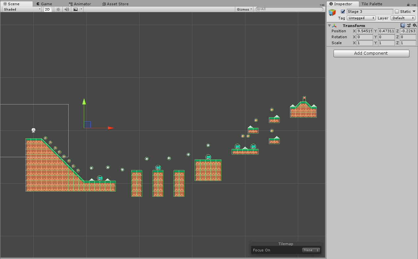Open the Static flags dropdown arrow

point(414,12)
